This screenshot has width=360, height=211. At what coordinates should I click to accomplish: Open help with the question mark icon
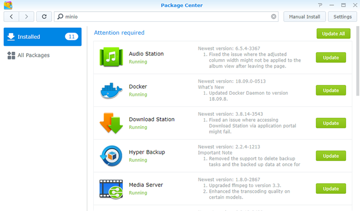(320, 5)
